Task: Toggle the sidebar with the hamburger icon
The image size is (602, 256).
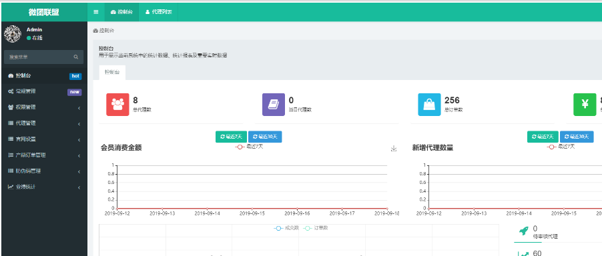Action: click(x=96, y=12)
